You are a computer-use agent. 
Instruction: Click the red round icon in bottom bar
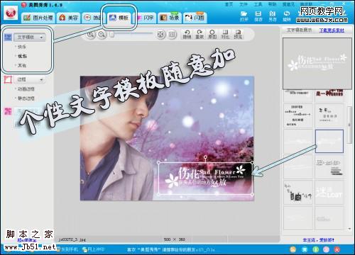tap(337, 249)
